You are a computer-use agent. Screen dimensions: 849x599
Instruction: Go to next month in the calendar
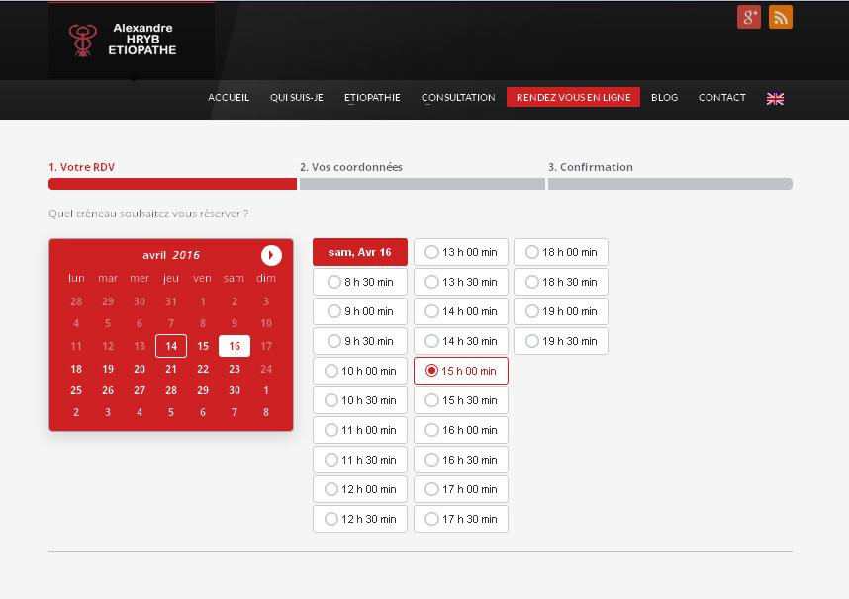point(271,255)
